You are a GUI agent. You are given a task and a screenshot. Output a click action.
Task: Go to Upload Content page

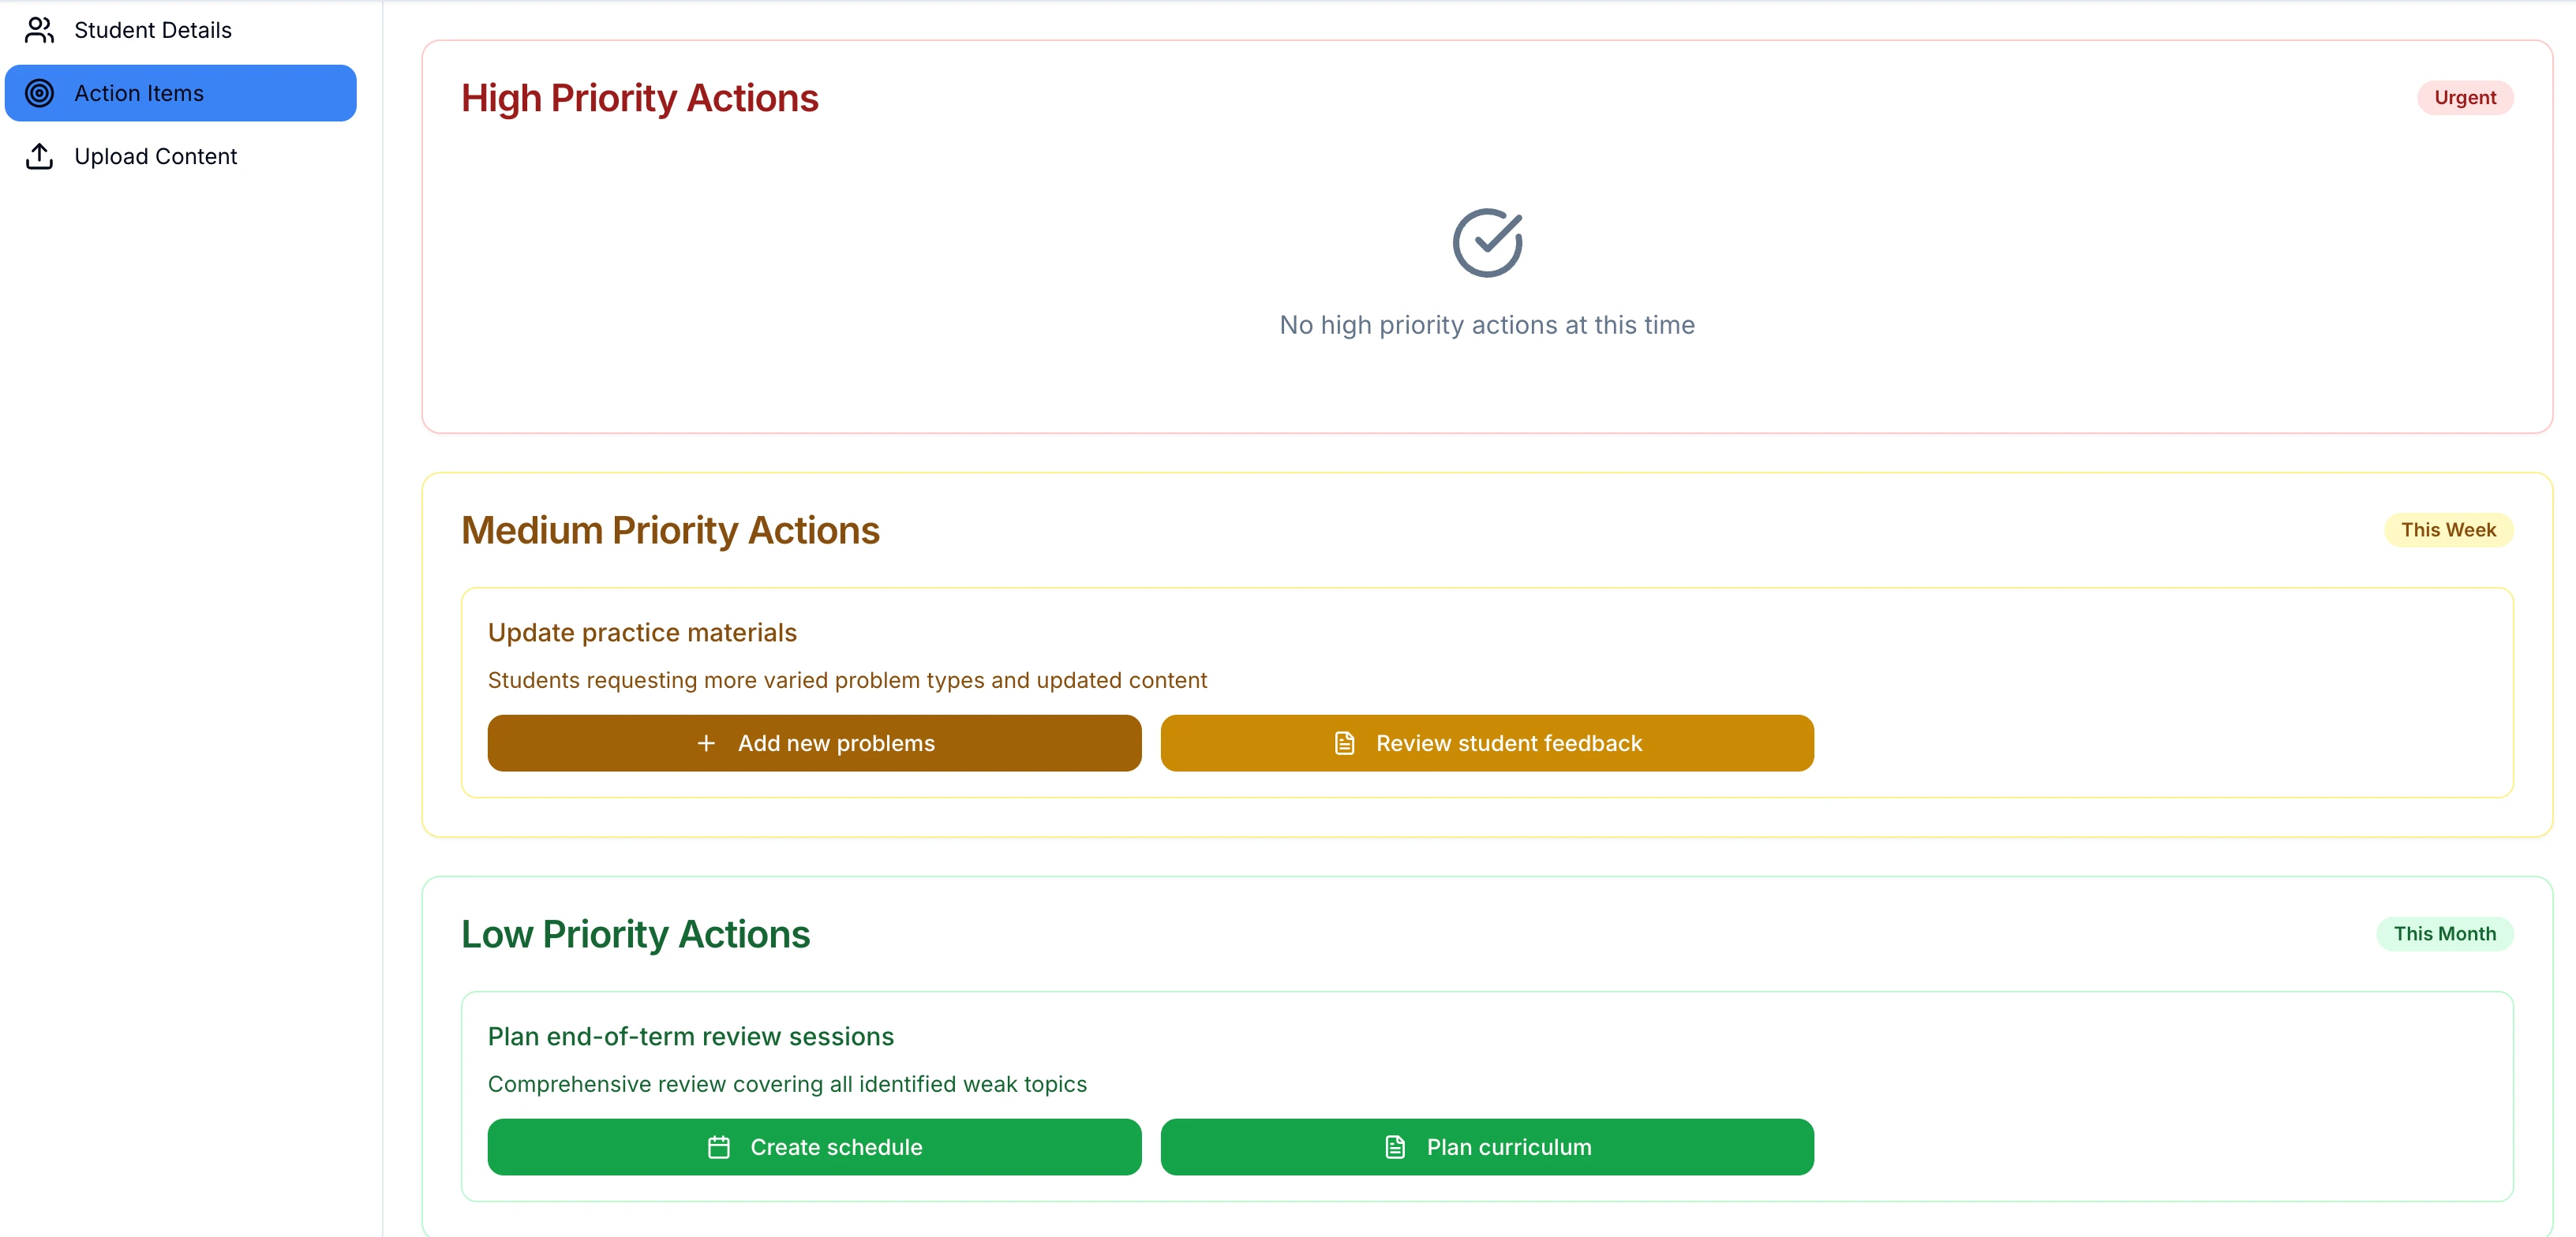coord(155,156)
